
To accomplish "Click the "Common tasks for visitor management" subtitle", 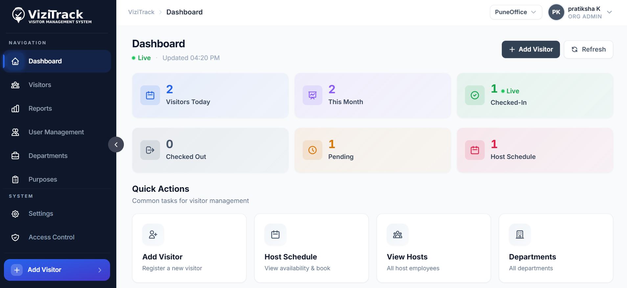I will click(191, 201).
